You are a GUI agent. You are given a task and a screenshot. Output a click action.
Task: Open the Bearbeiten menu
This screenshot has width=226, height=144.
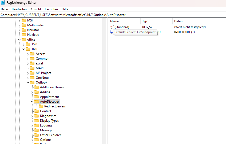tap(19, 9)
